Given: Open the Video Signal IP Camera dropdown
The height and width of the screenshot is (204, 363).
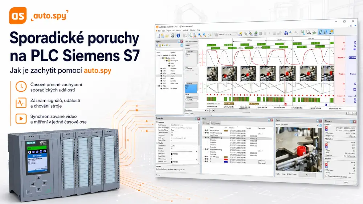Looking at the screenshot, I should point(317,125).
